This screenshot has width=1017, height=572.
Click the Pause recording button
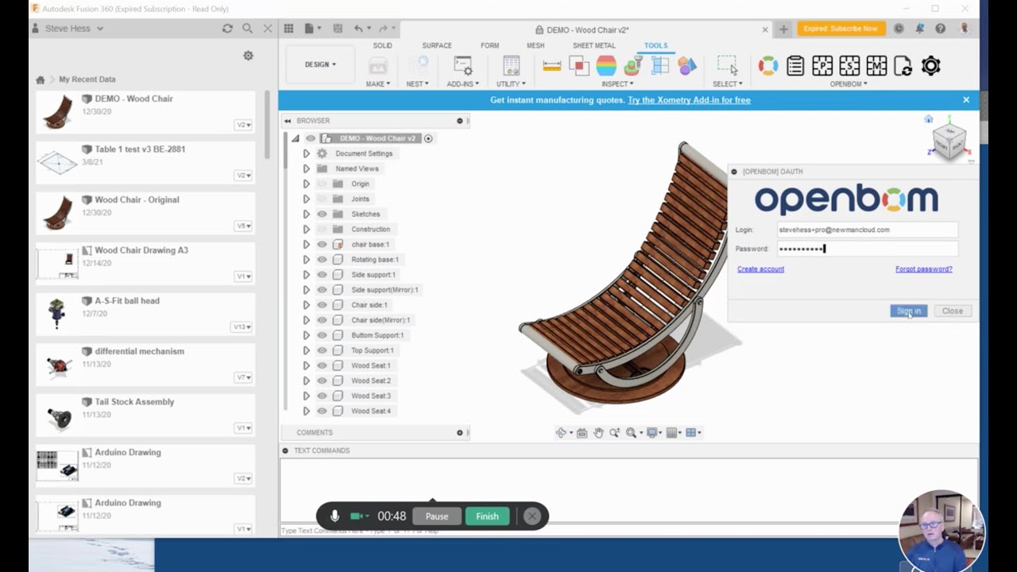point(436,516)
